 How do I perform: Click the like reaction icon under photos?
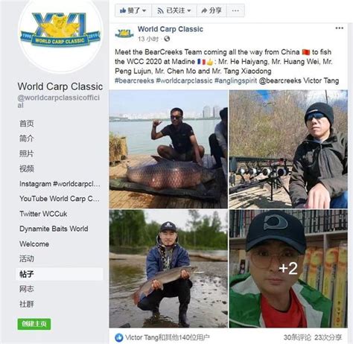coord(119,337)
